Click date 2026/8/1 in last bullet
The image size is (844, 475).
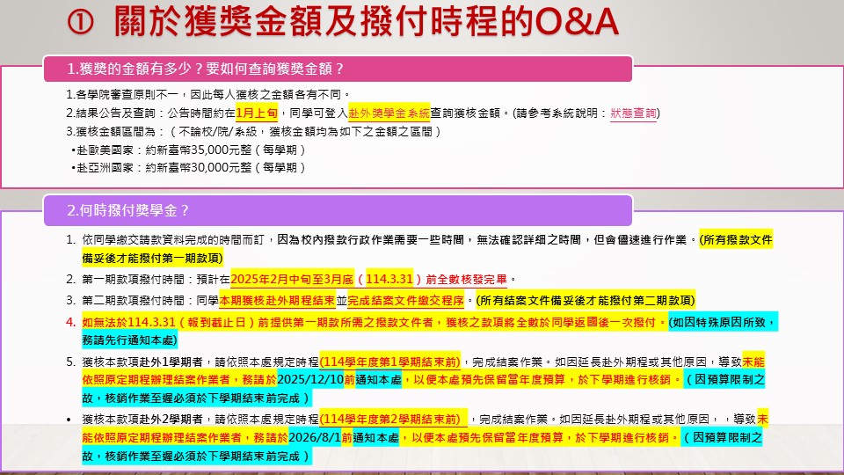pos(315,437)
